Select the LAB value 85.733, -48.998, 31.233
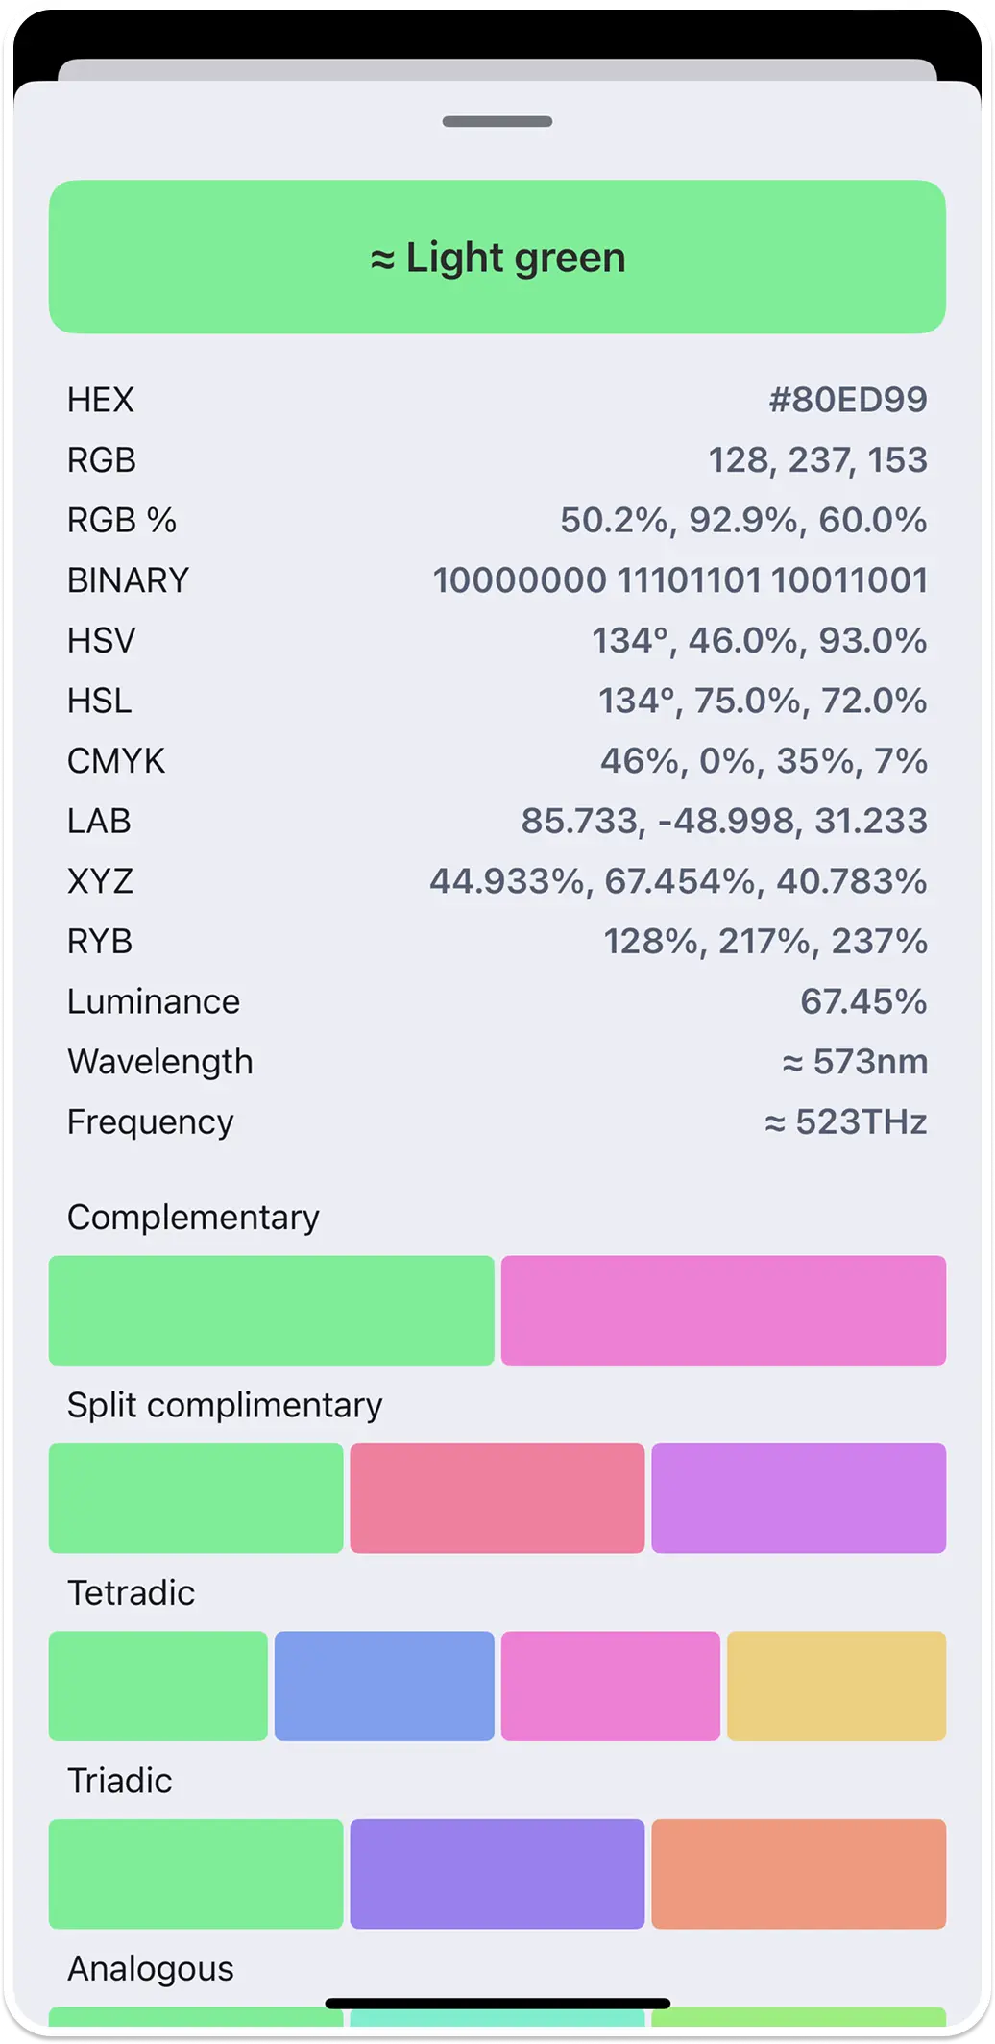Screen dimensions: 995x2044 724,821
